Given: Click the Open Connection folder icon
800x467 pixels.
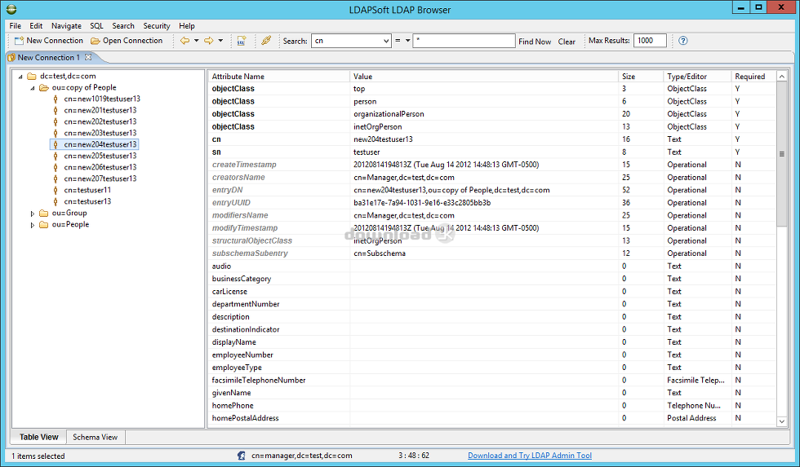Looking at the screenshot, I should [96, 41].
